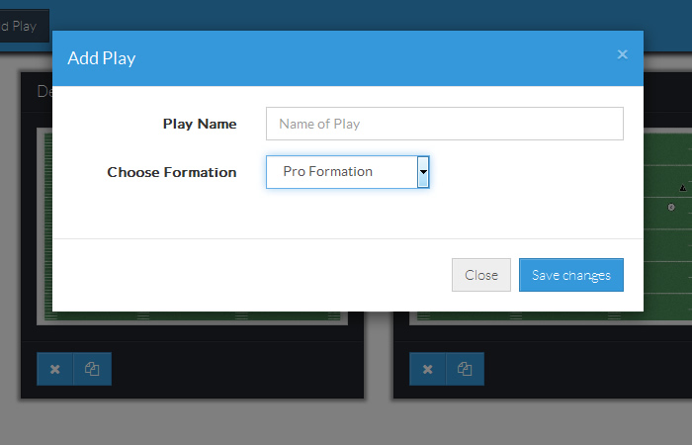Click the Pro Formation combo box
The width and height of the screenshot is (692, 445).
click(341, 172)
